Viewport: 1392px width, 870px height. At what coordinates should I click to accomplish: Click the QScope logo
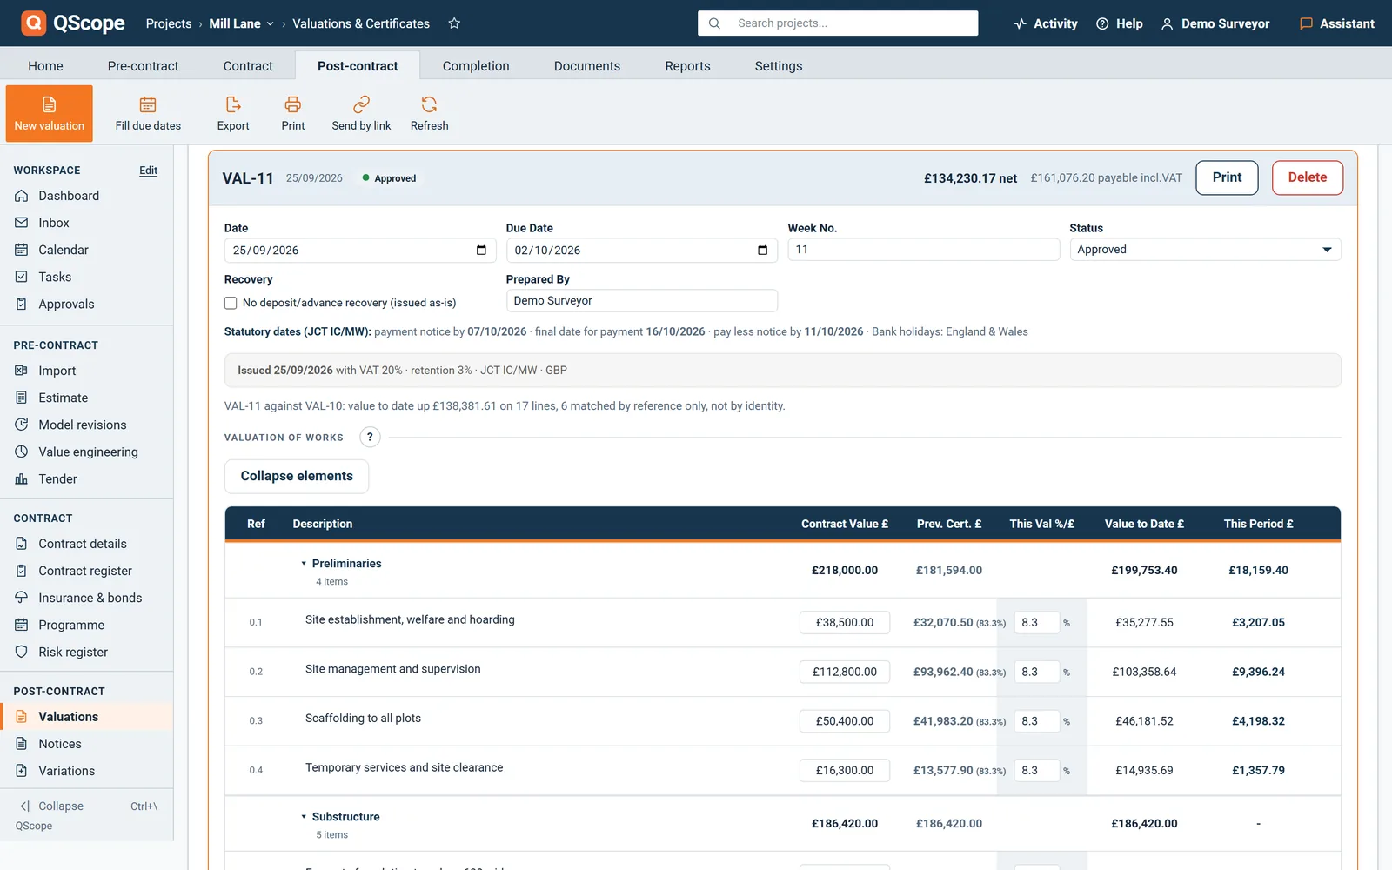pyautogui.click(x=73, y=23)
